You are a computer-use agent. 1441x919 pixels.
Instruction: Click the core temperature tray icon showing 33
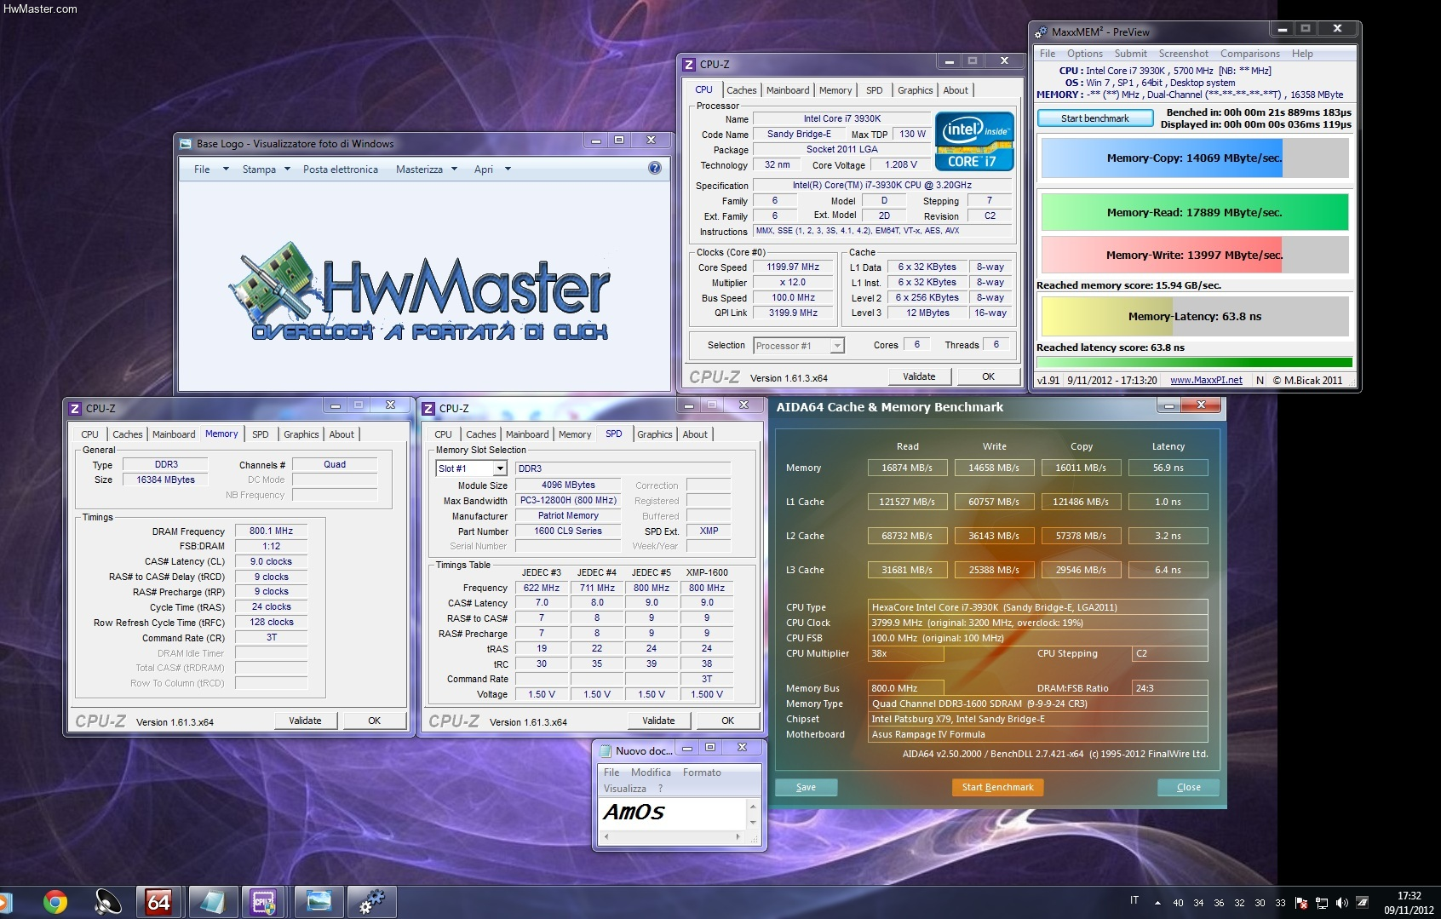pos(1280,903)
